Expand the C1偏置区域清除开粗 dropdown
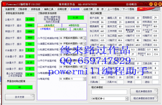Viewport: 162px width, 105px height. point(85,44)
